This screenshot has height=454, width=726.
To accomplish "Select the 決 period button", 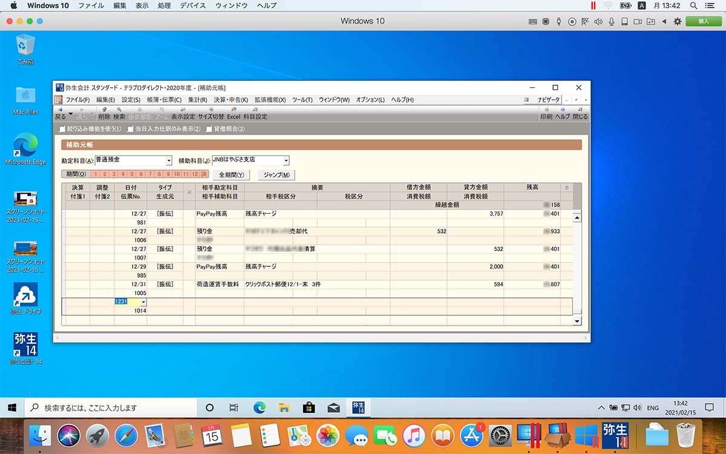I will click(x=204, y=174).
